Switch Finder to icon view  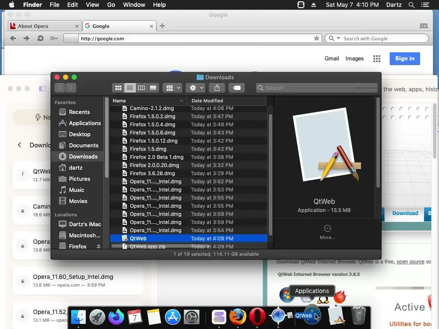pos(118,88)
